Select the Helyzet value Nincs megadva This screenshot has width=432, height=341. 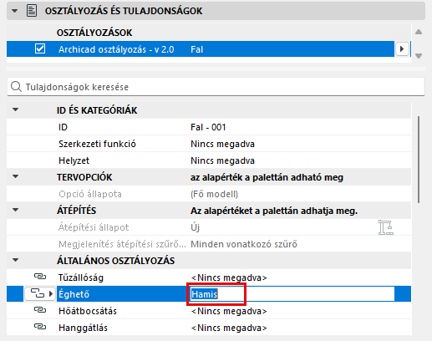[222, 160]
